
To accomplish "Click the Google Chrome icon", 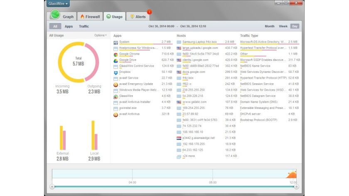I will pos(116,54).
